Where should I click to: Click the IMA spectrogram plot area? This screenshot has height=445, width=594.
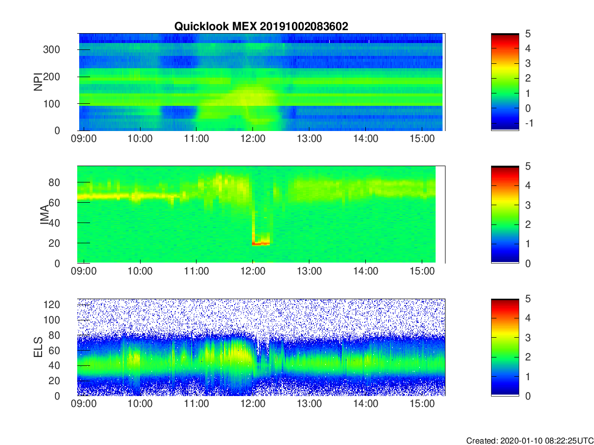pyautogui.click(x=261, y=215)
